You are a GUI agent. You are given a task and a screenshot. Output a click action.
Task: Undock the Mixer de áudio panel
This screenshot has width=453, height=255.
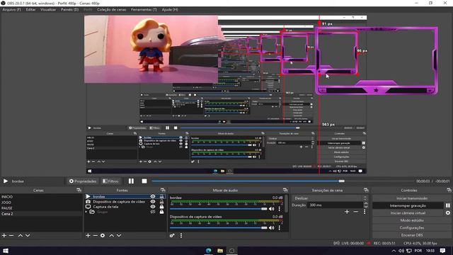point(285,190)
